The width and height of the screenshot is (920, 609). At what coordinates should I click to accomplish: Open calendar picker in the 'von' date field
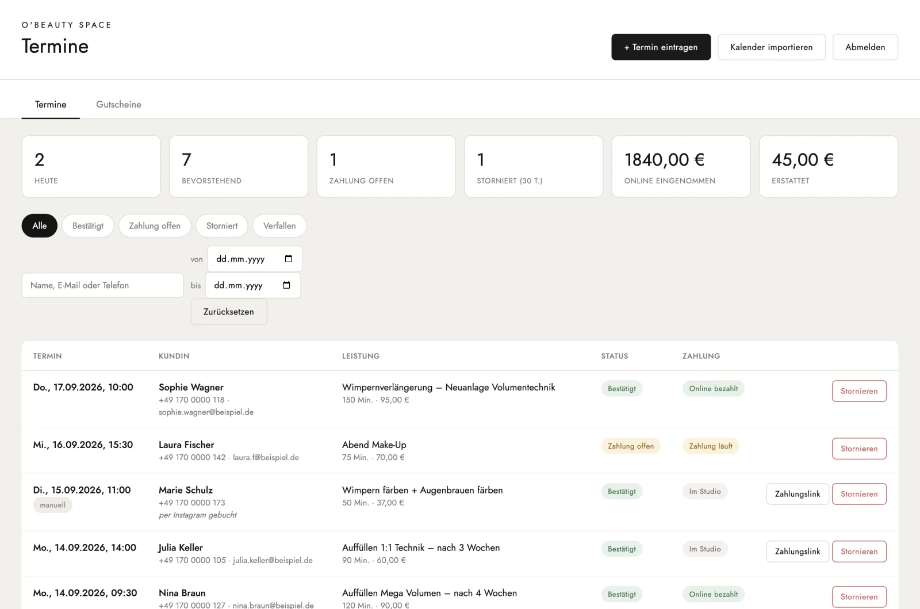(289, 259)
